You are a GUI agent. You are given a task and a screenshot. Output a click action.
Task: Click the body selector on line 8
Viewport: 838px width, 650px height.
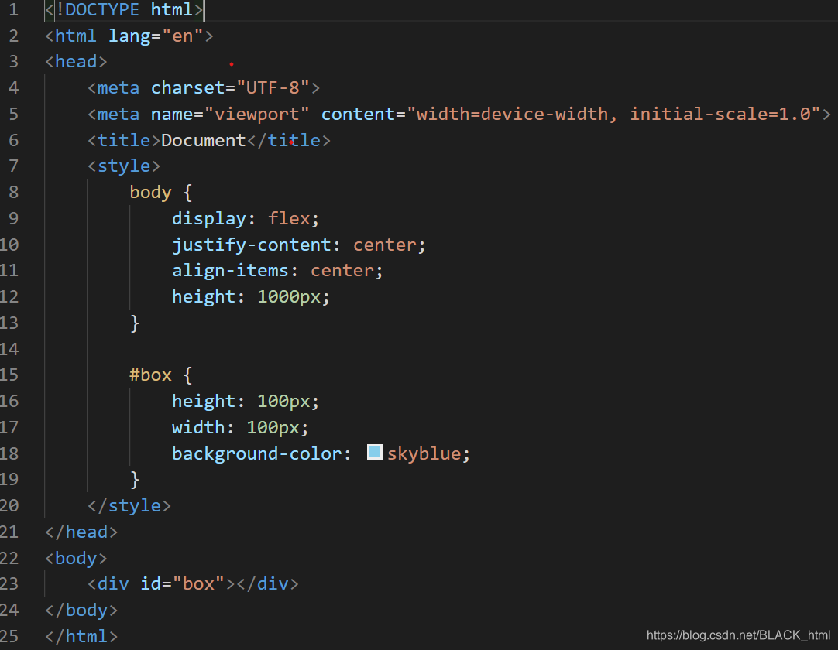[151, 192]
